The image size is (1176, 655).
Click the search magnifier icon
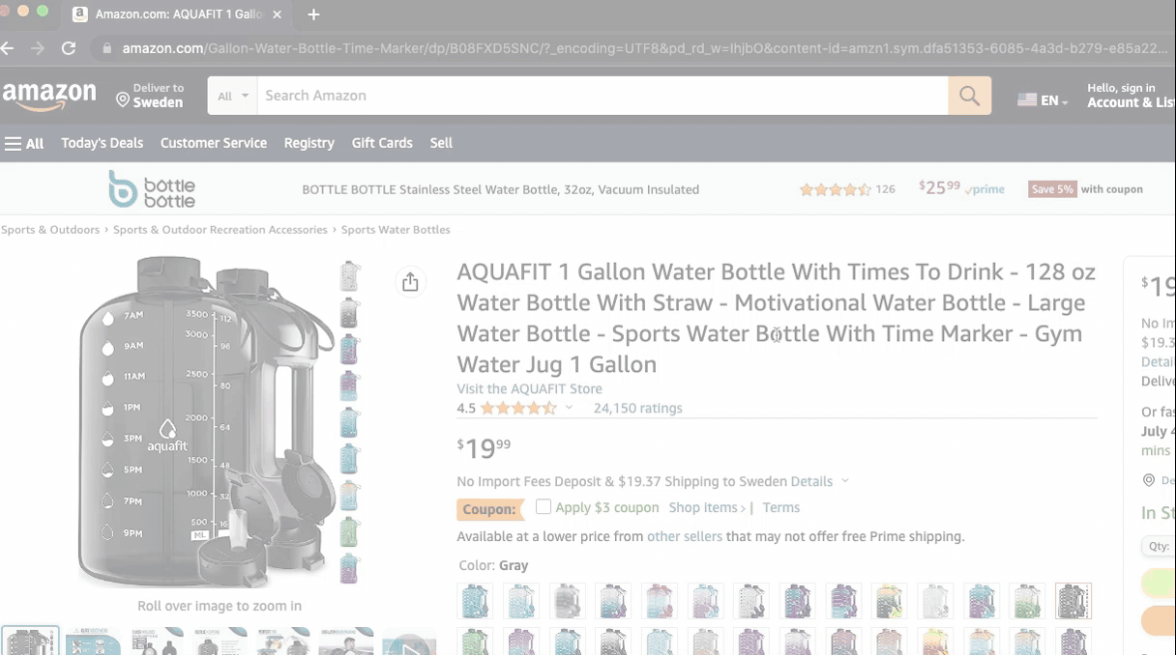[x=968, y=95]
